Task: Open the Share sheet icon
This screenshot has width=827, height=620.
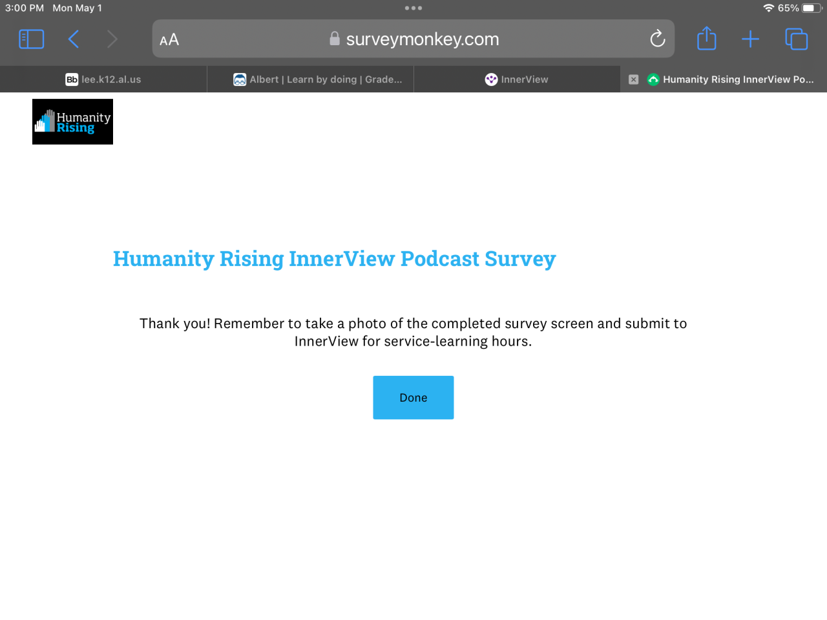Action: 707,38
